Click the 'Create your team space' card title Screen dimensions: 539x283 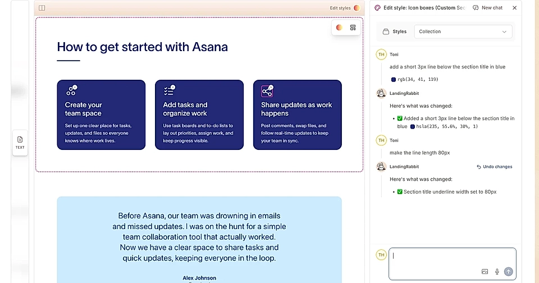click(84, 109)
